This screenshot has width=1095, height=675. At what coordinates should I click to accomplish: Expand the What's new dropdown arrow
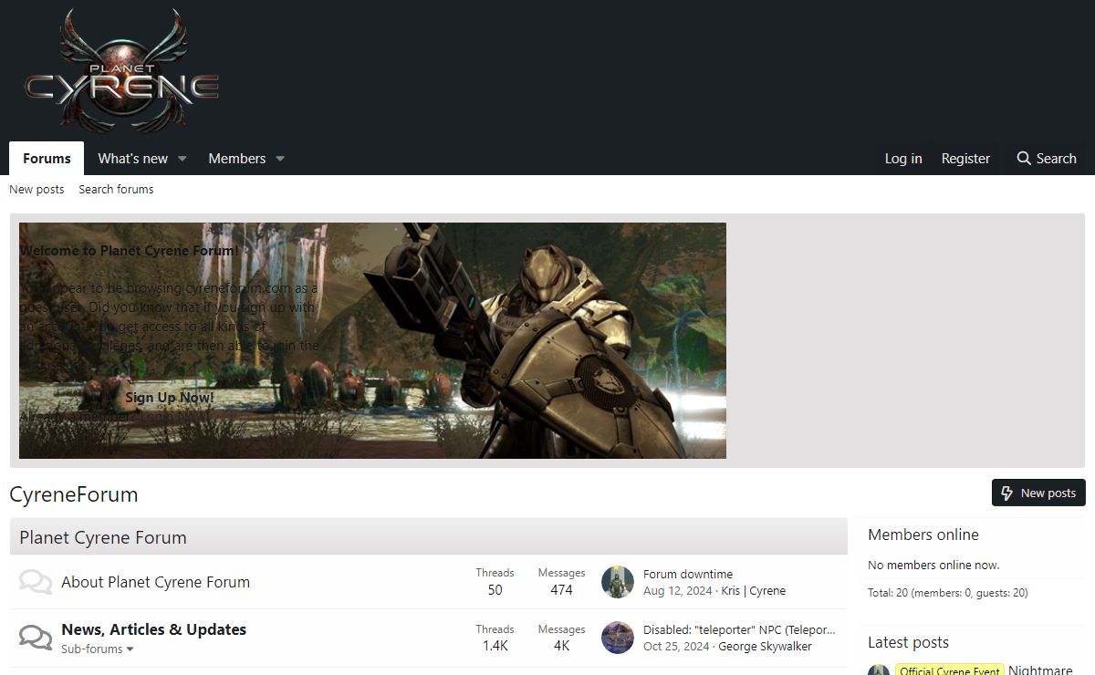click(x=182, y=159)
